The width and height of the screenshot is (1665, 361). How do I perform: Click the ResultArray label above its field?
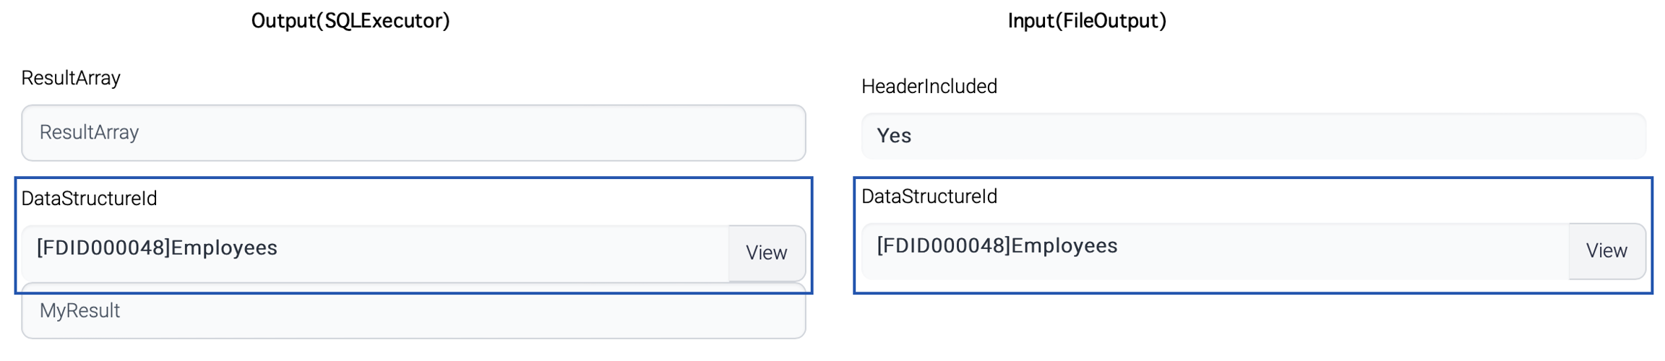coord(71,78)
